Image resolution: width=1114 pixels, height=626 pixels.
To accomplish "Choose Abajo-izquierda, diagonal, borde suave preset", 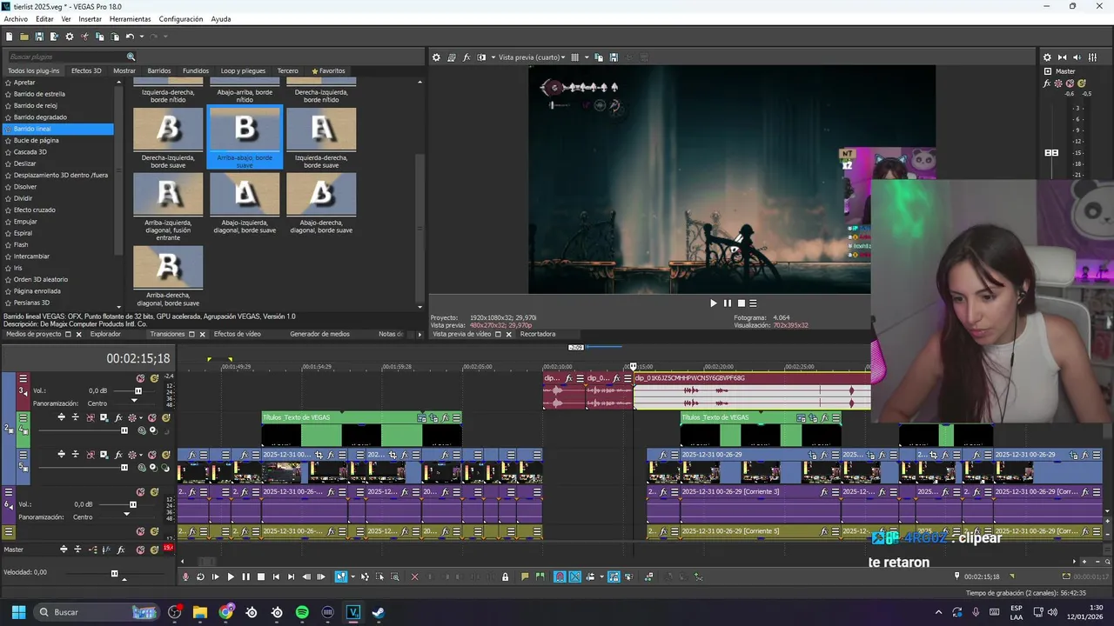I will click(x=245, y=194).
